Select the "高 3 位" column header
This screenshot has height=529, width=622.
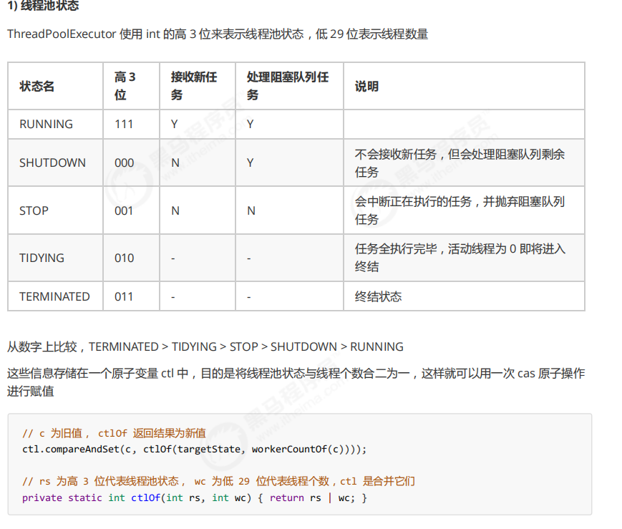125,86
